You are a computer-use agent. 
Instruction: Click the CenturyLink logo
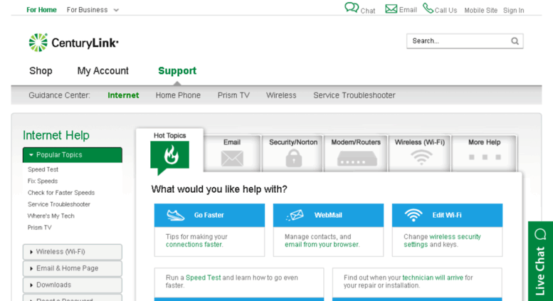pos(73,43)
